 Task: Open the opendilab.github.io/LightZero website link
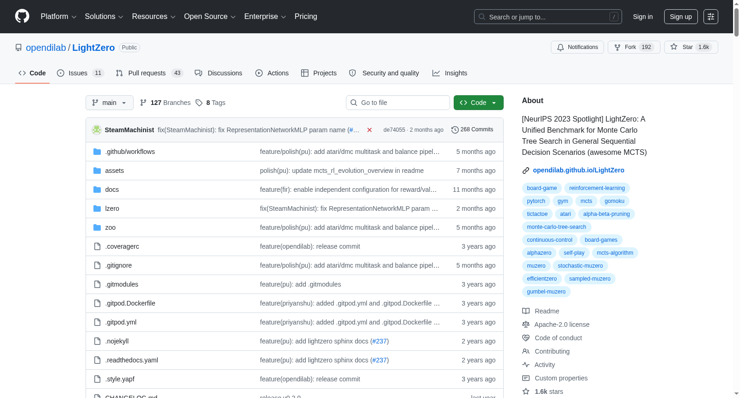coord(579,170)
